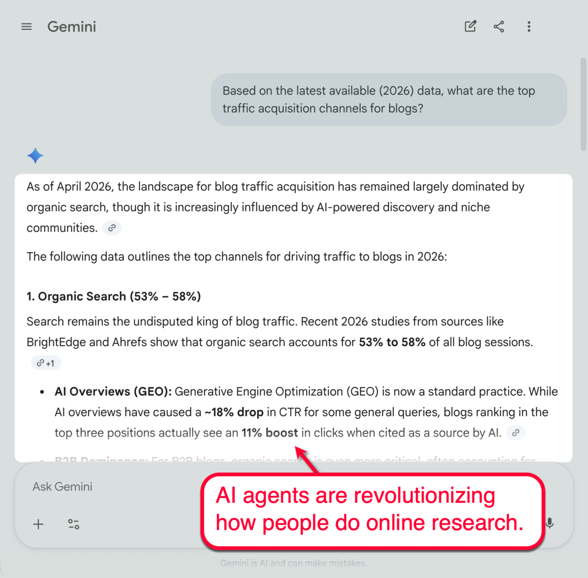Activate the microphone voice input
Image resolution: width=588 pixels, height=578 pixels.
pyautogui.click(x=550, y=523)
